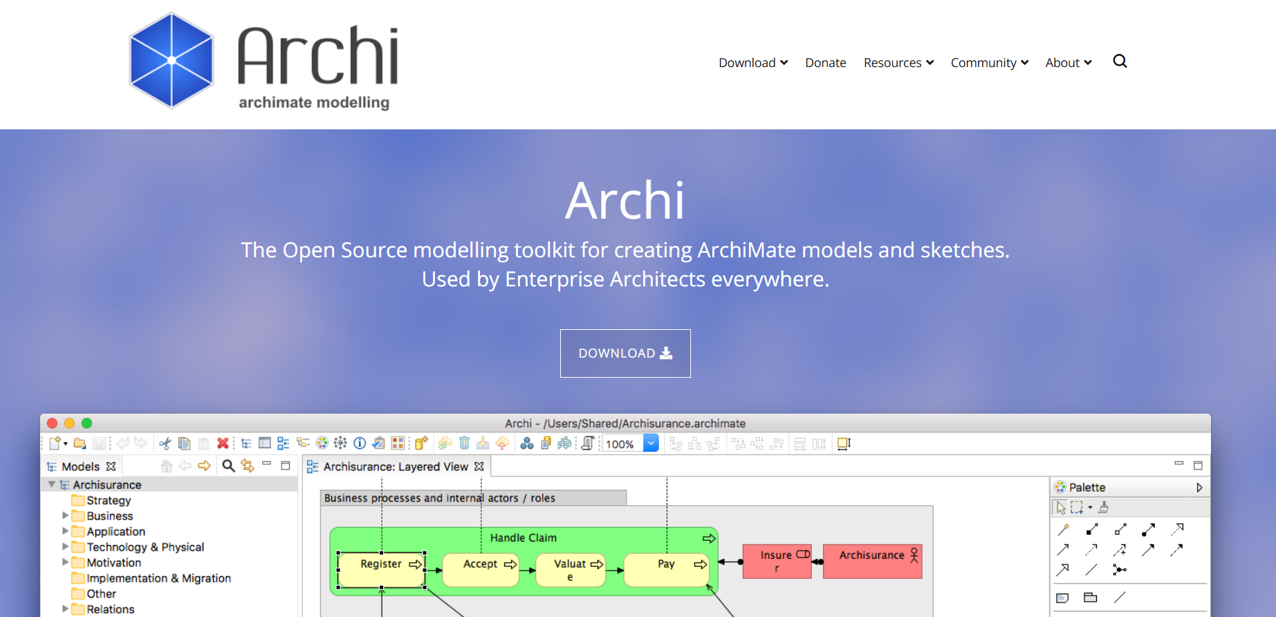
Task: Close the Archisurance: Layered View tab
Action: 479,467
